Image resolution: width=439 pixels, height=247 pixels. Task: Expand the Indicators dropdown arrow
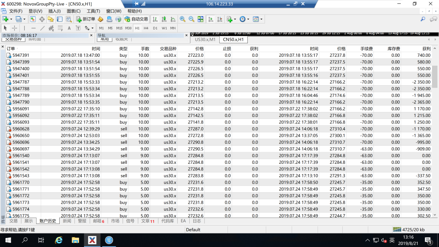235,19
